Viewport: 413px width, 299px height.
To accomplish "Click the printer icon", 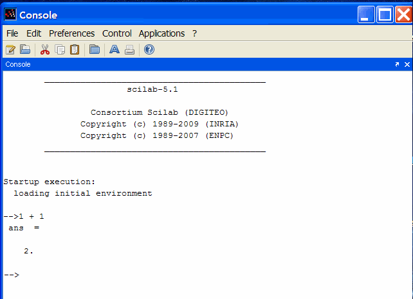I will coord(129,49).
